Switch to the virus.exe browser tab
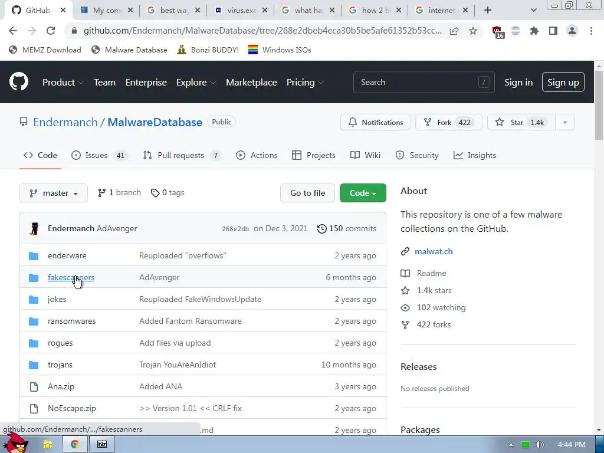Screen dimensions: 604x453 click(x=241, y=11)
